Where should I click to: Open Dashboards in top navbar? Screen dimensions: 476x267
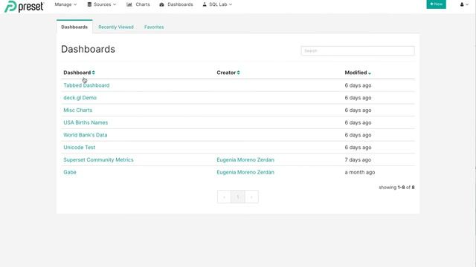176,4
